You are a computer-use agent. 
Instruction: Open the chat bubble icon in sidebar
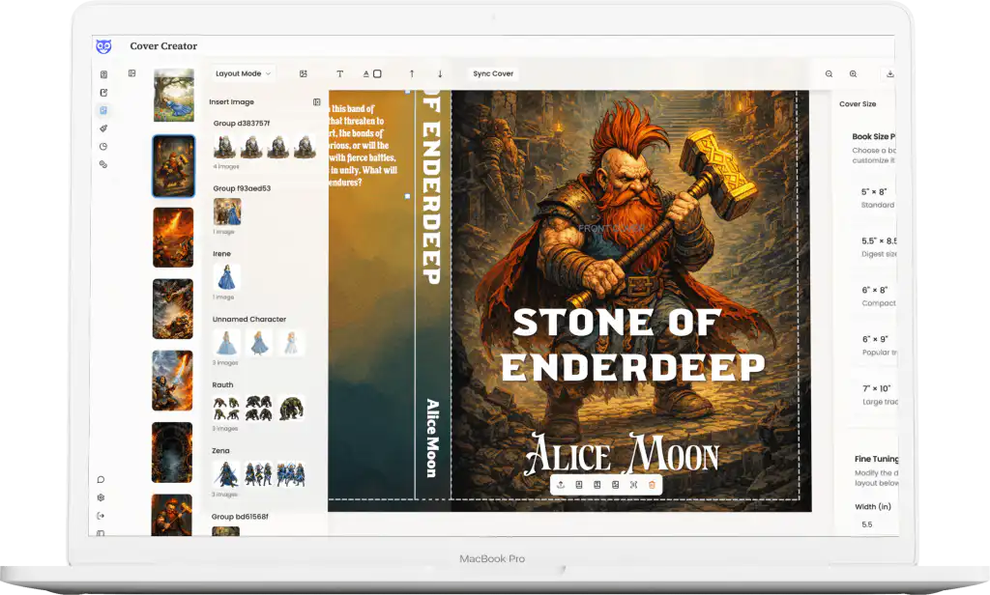tap(101, 479)
